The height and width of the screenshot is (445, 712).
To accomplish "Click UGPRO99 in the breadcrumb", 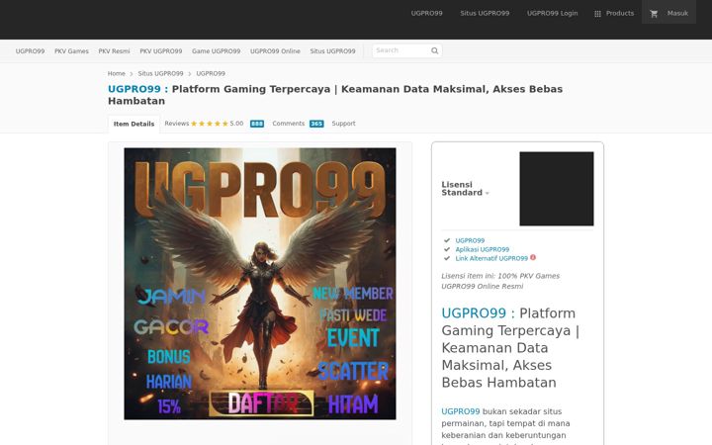I will [x=211, y=73].
